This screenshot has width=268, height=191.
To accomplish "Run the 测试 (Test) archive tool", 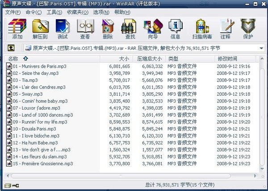I will tap(63, 29).
